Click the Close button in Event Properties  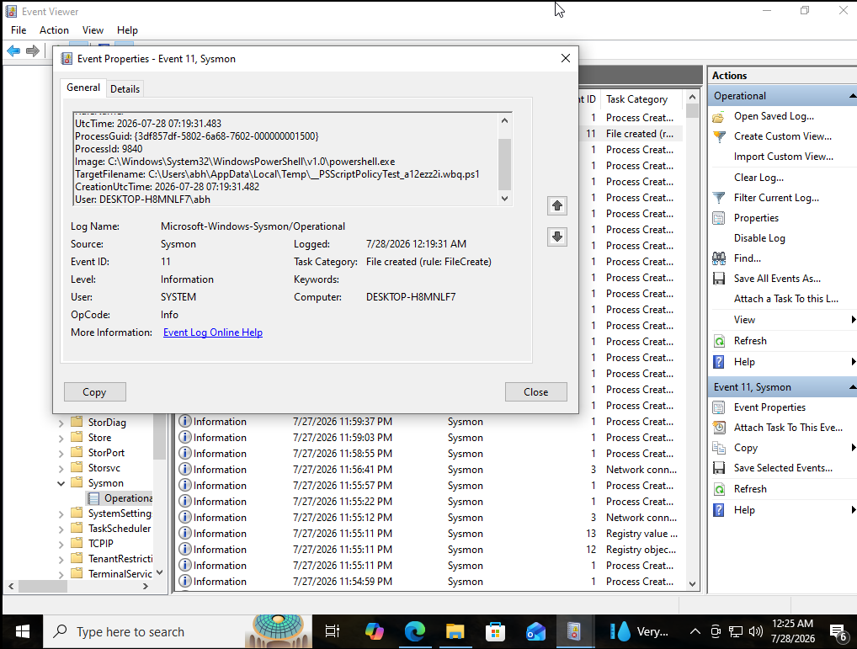(x=535, y=391)
